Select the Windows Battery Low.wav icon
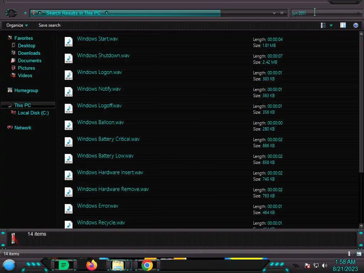364x273 pixels. pos(69,159)
